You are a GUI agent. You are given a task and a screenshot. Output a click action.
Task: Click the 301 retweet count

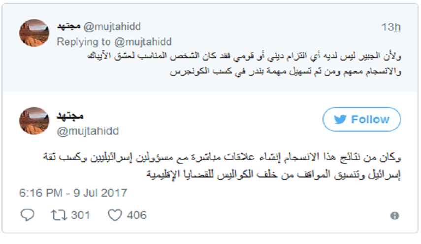(81, 215)
